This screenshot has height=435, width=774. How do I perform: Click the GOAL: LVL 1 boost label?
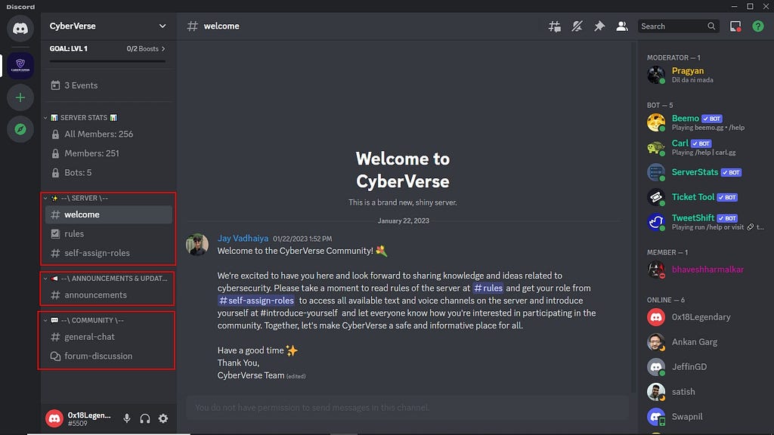69,49
